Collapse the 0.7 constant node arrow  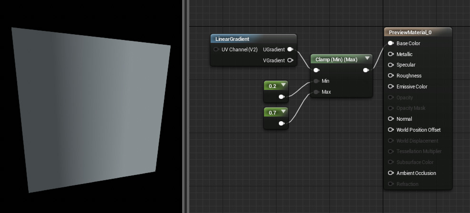pos(283,112)
